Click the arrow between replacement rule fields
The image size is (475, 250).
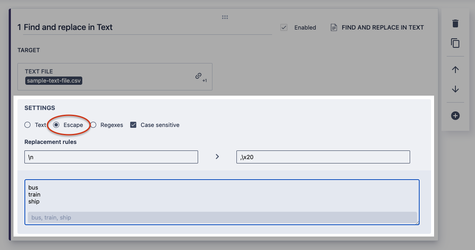point(217,157)
